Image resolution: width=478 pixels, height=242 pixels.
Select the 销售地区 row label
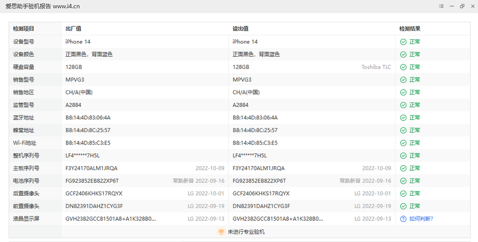pyautogui.click(x=23, y=92)
